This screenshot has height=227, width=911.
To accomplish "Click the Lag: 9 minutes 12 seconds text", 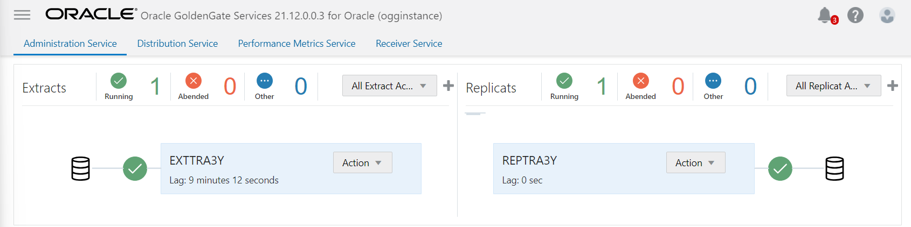I will [x=224, y=180].
